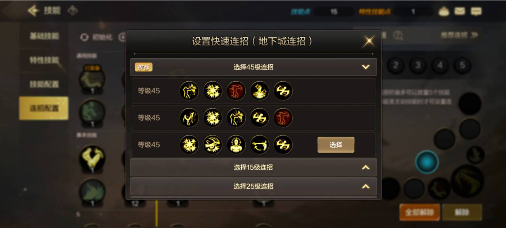Screen dimensions: 506x228
Task: Collapse the 选择45级连招 section chevron
Action: [x=366, y=67]
